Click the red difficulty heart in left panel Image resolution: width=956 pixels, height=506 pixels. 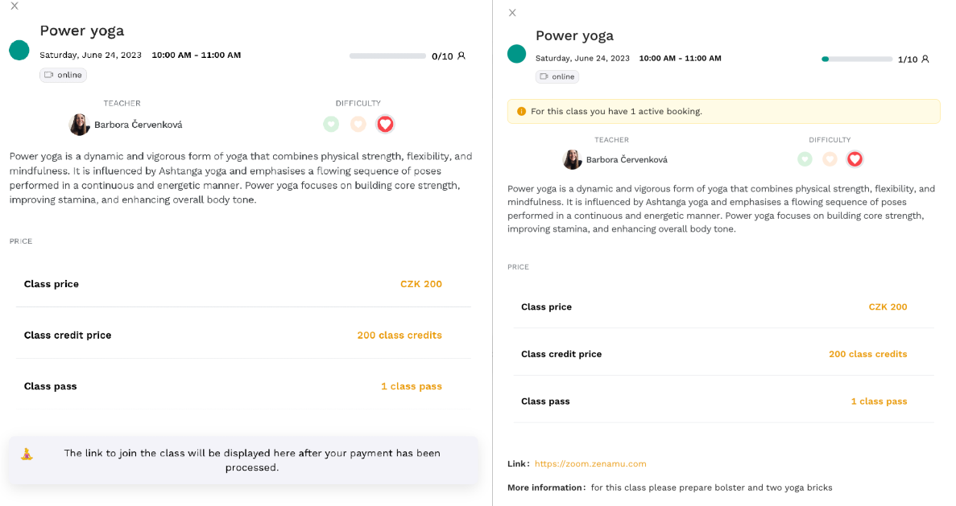(385, 124)
